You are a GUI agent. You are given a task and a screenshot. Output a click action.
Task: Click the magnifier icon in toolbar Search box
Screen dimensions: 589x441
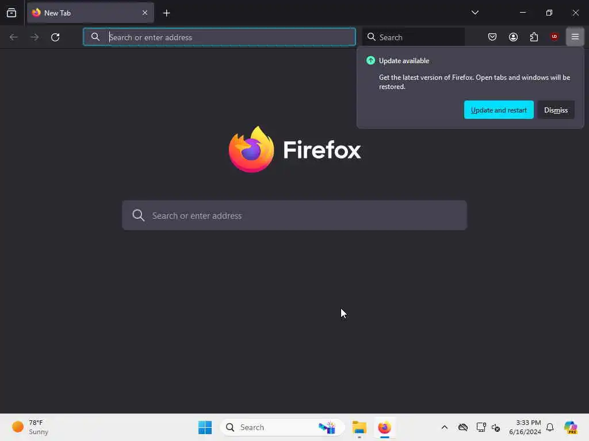tap(371, 37)
